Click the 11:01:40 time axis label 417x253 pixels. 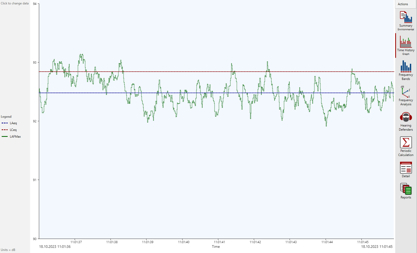184,242
